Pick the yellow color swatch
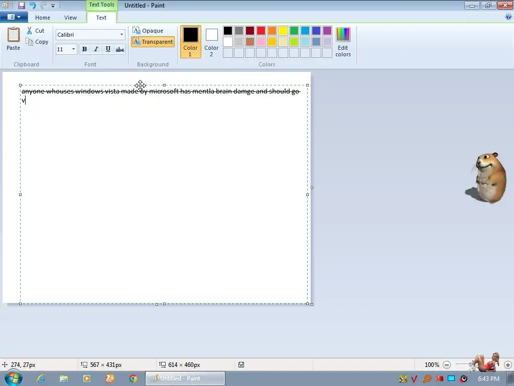Viewport: 514px width, 386px height. pos(283,31)
